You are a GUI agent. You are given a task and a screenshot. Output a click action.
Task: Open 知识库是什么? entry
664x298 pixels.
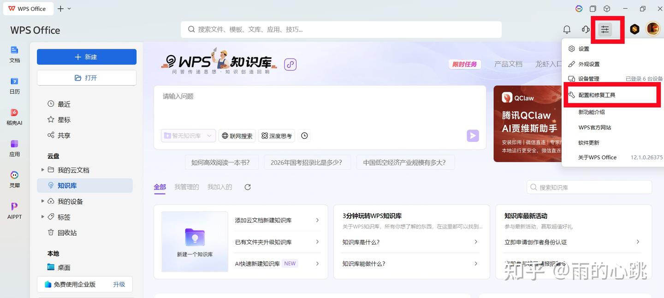click(410, 242)
